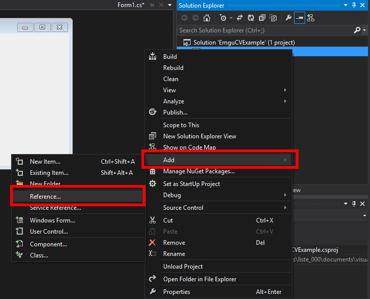Click the form designer close button
This screenshot has height=299, width=370.
(x=60, y=27)
